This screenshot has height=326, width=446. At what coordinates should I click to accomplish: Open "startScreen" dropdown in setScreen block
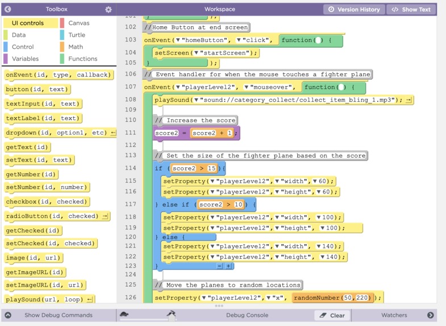(196, 53)
